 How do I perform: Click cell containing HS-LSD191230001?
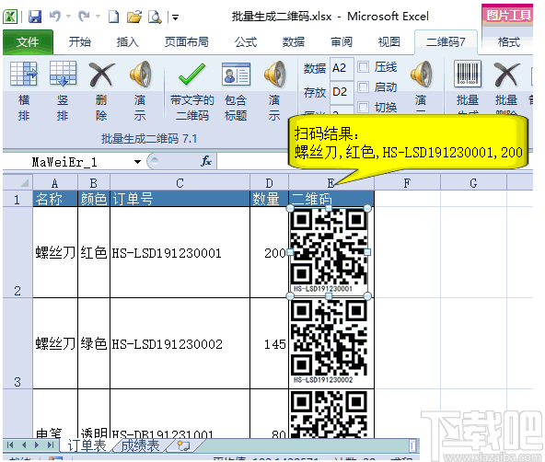coord(180,252)
